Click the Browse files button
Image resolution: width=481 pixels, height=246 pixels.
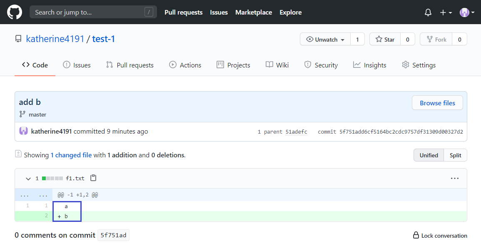437,103
